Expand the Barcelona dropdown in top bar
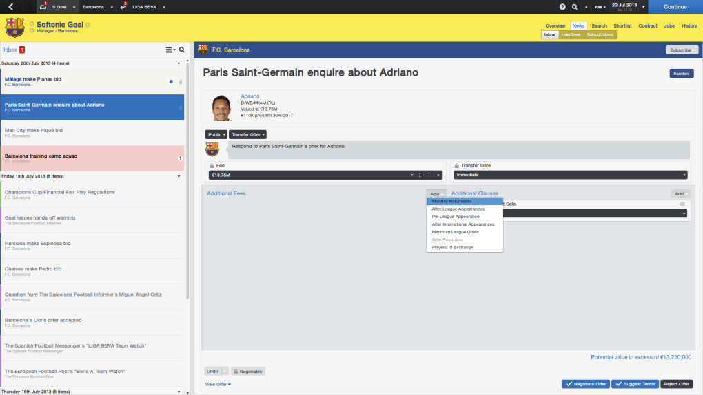Image resolution: width=703 pixels, height=395 pixels. [112, 7]
